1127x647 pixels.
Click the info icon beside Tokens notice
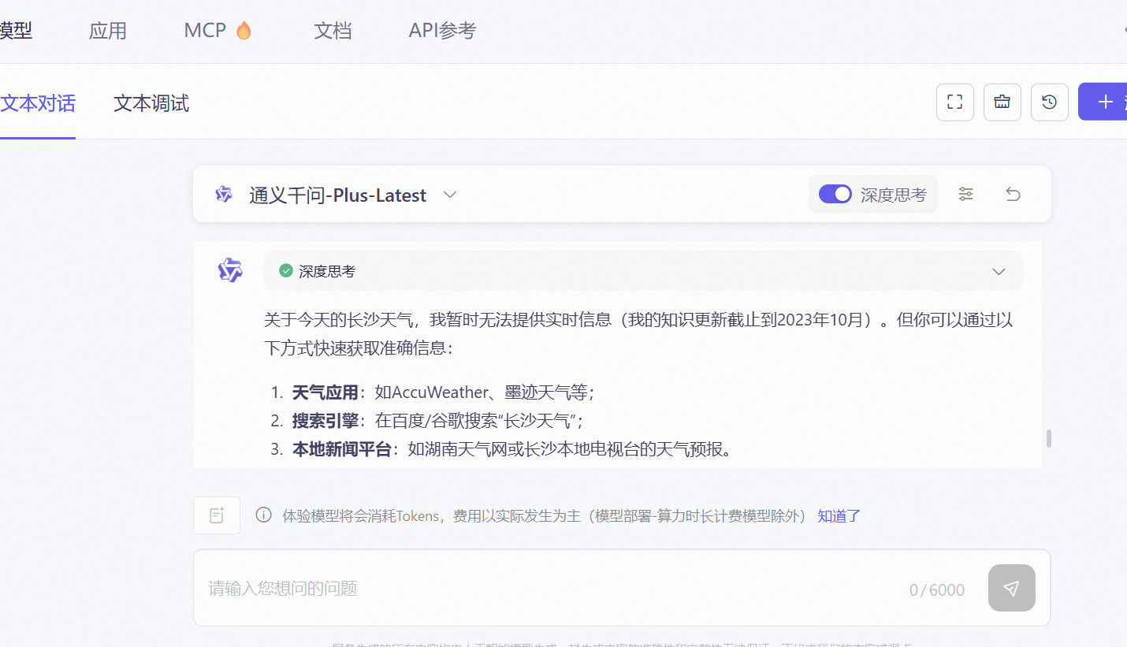(x=263, y=515)
